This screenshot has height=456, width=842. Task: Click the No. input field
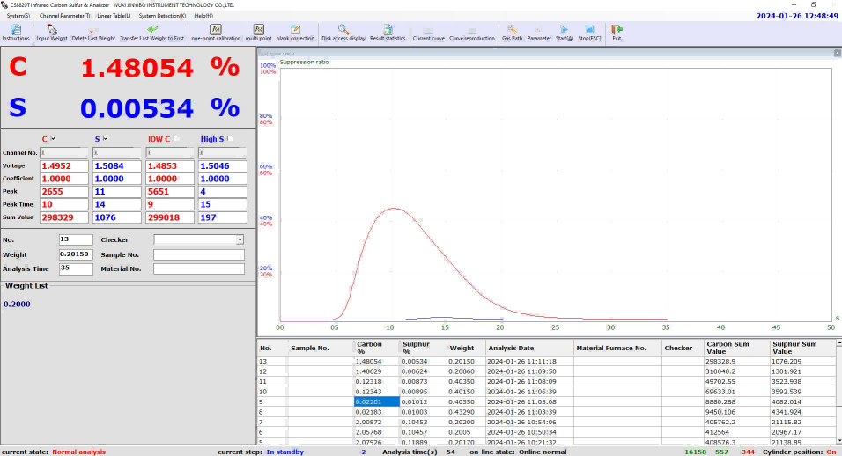[76, 239]
